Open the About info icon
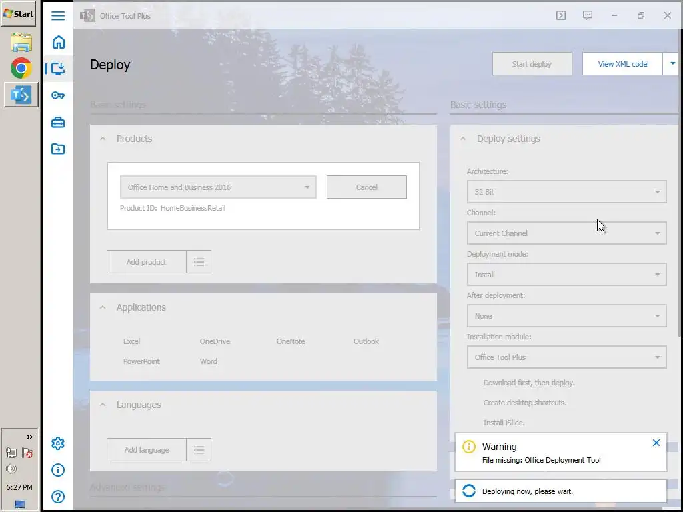This screenshot has height=512, width=683. pos(58,470)
